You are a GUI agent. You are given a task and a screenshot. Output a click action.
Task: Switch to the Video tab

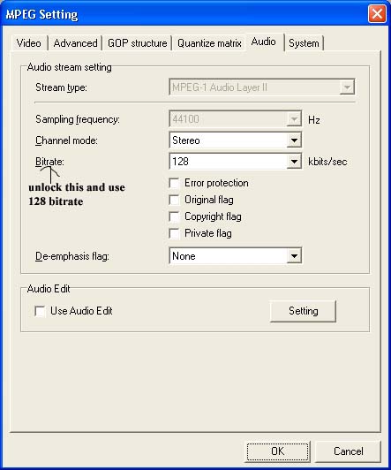click(x=29, y=43)
